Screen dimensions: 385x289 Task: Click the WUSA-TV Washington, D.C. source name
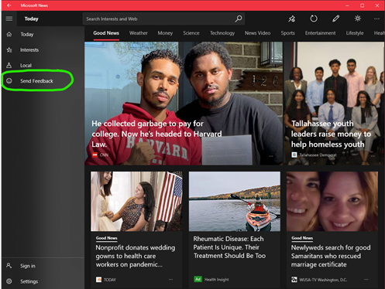point(323,280)
